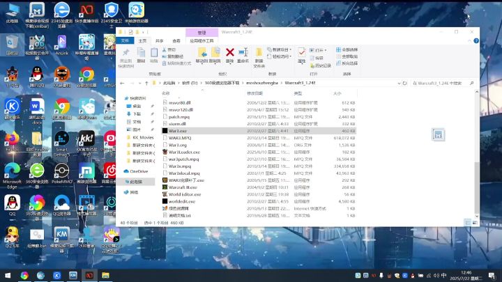Screen dimensions: 502x282
Task: Click the Up arrow in Explorer navigation
Action: pos(146,83)
